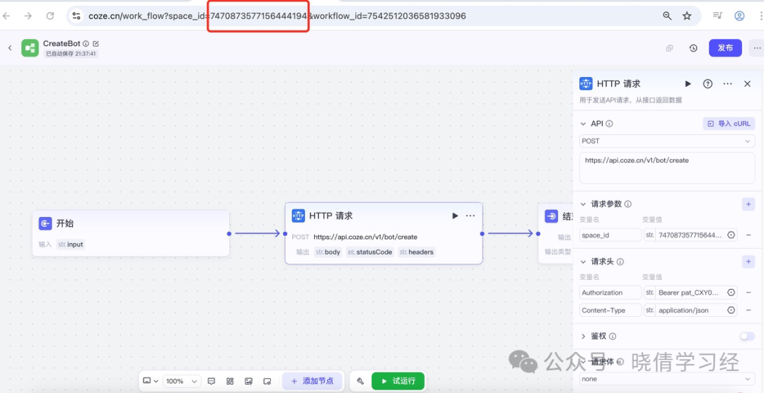Screen dimensions: 764x393
Task: Collapse the API section
Action: (584, 124)
